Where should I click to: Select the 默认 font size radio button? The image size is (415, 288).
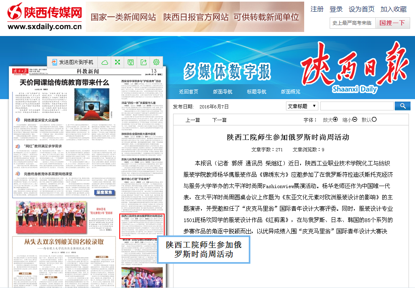[374, 120]
